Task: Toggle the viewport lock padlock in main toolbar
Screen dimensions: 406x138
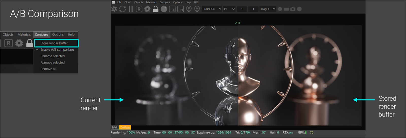Action: point(156,9)
